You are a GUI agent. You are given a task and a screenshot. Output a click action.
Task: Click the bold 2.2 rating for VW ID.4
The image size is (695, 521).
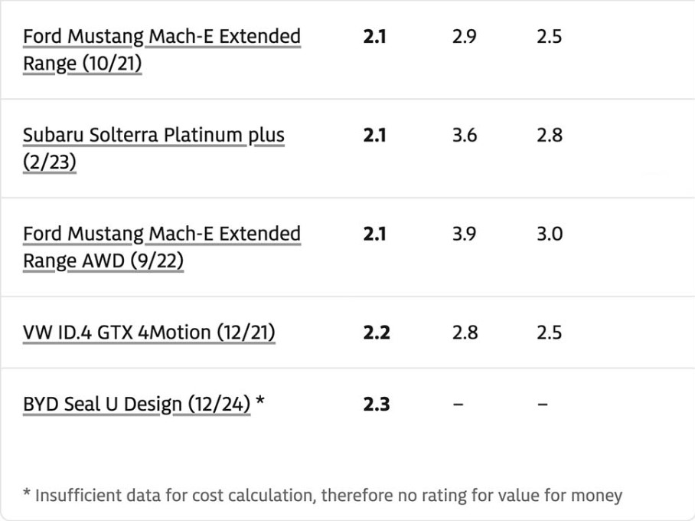click(377, 333)
